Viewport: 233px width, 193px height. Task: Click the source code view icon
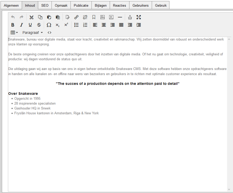[x=49, y=33]
